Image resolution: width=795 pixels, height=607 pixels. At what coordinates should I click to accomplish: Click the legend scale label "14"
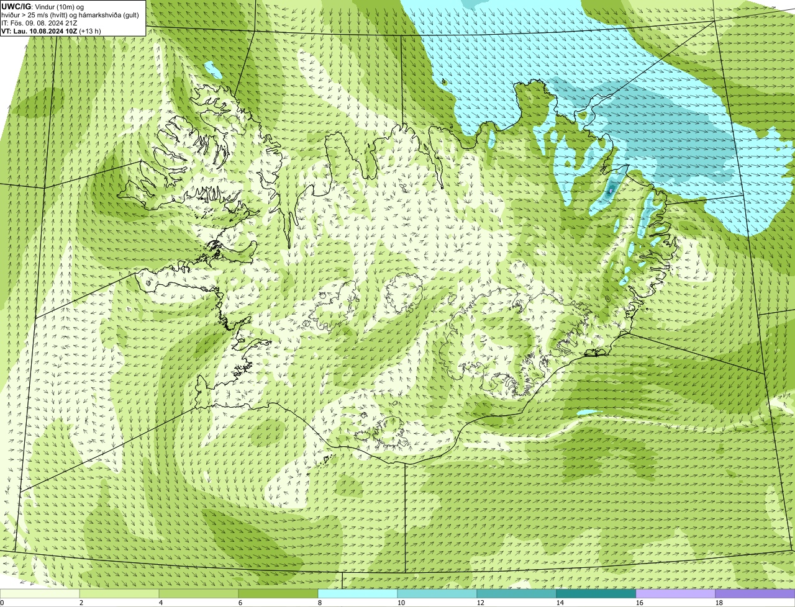pos(560,603)
